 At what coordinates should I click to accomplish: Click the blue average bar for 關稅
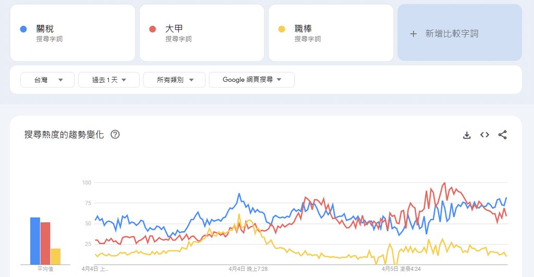35,241
